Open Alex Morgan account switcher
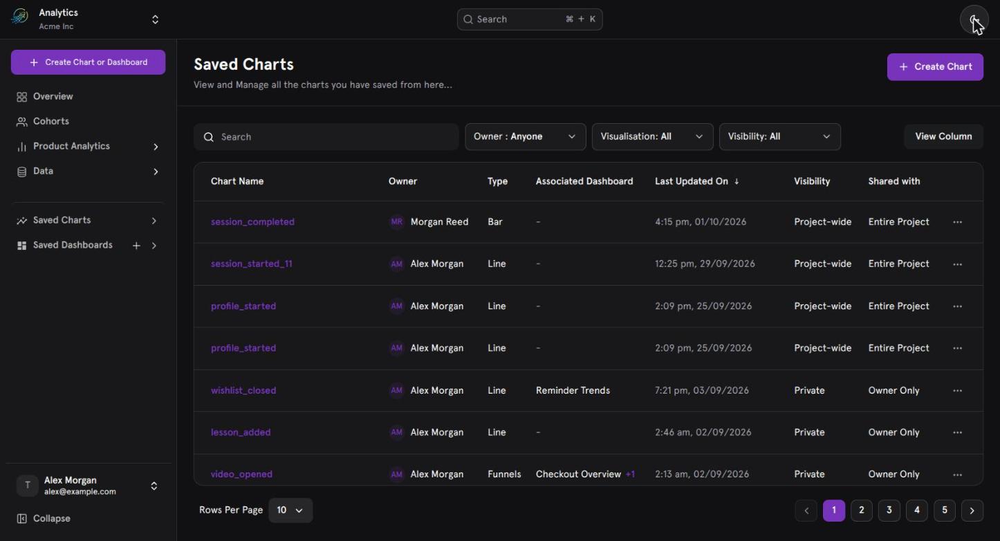 [x=154, y=486]
